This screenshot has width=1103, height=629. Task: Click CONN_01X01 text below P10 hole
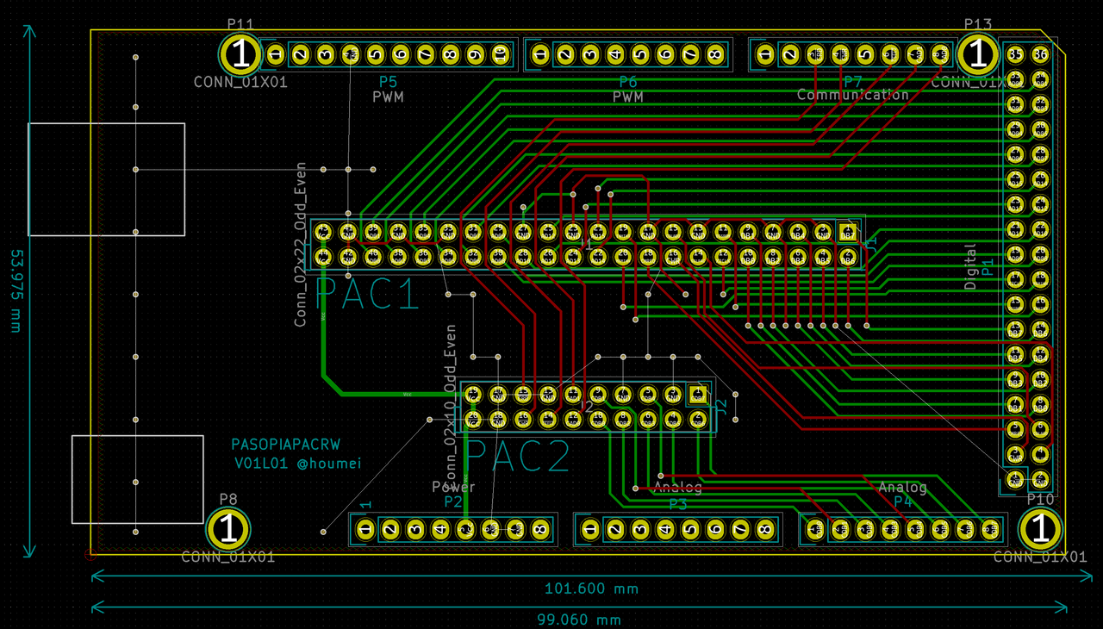coord(1040,557)
